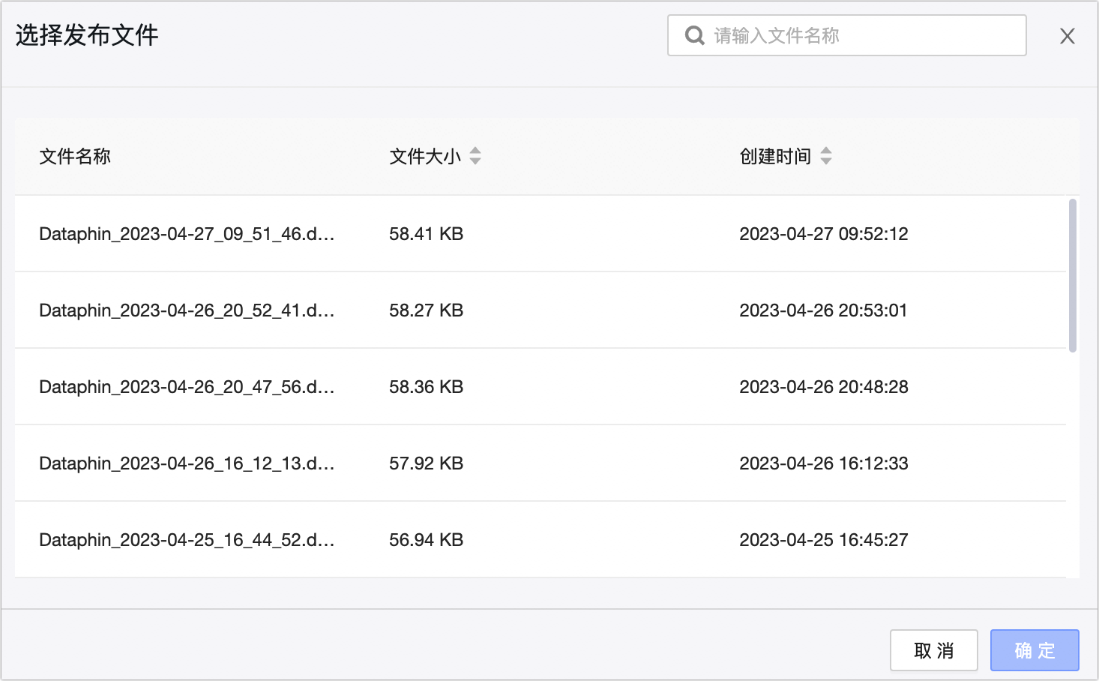The height and width of the screenshot is (681, 1099).
Task: Click the search magnifier icon
Action: pos(695,35)
